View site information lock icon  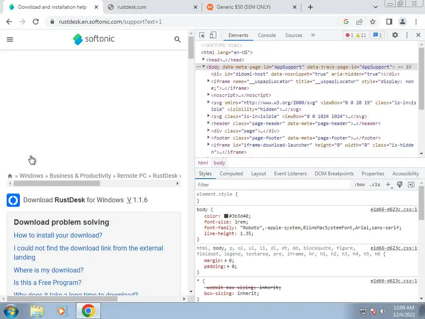(52, 22)
